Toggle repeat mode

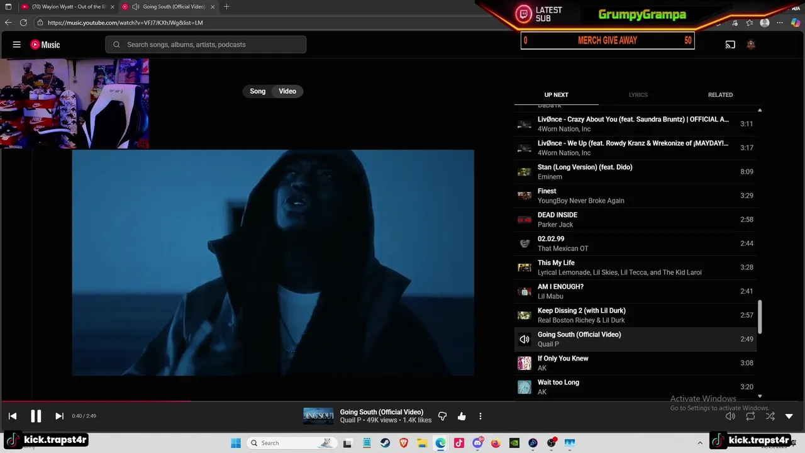click(x=750, y=416)
